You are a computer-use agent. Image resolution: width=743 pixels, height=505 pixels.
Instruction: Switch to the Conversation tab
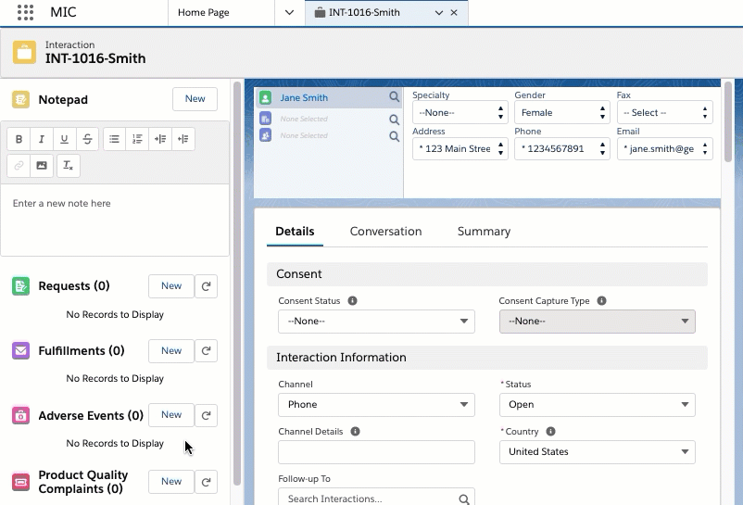click(385, 232)
